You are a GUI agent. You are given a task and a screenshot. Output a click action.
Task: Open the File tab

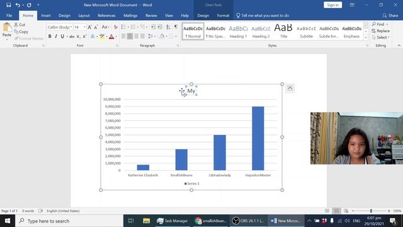coord(9,15)
